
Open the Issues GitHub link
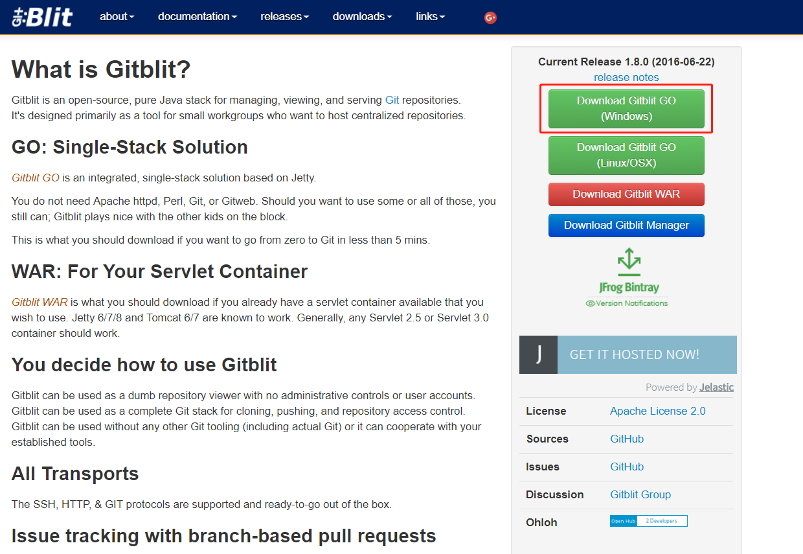(627, 467)
